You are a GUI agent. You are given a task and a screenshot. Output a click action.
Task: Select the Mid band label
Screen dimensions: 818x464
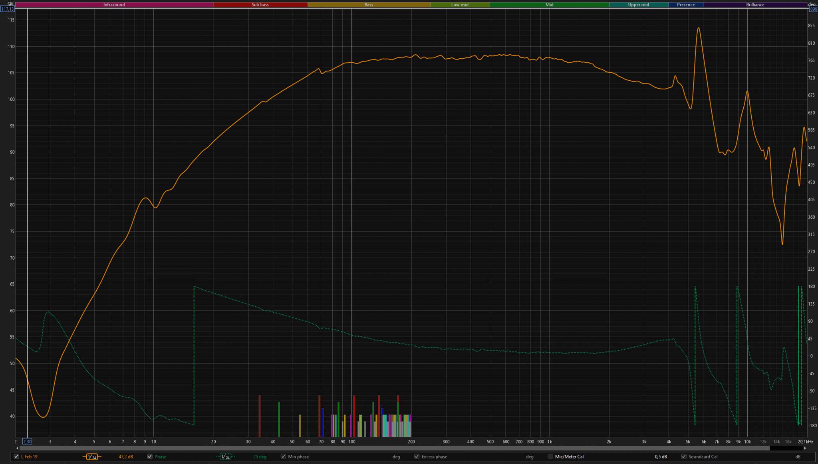click(x=549, y=5)
